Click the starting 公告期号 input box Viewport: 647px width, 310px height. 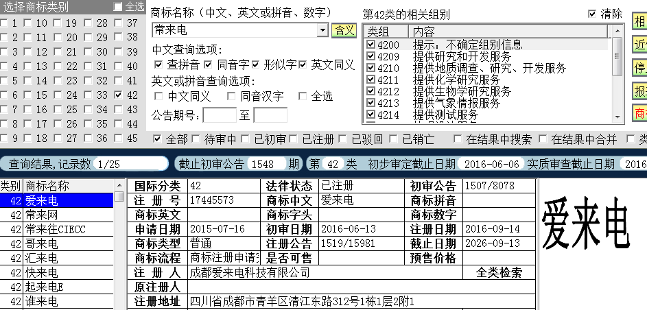click(220, 115)
